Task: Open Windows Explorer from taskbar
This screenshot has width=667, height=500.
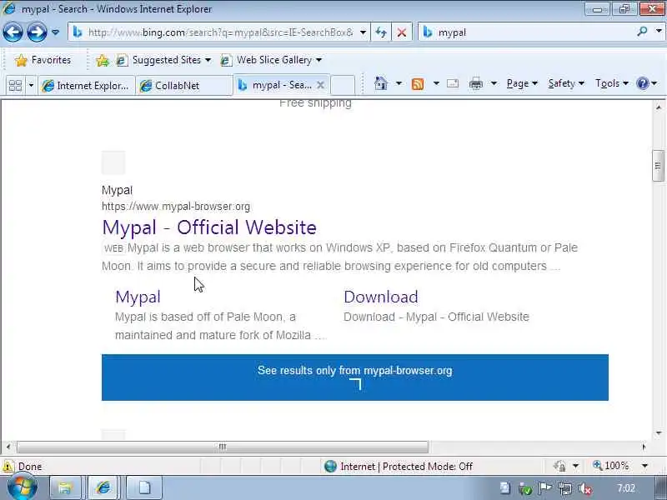Action: (x=65, y=487)
